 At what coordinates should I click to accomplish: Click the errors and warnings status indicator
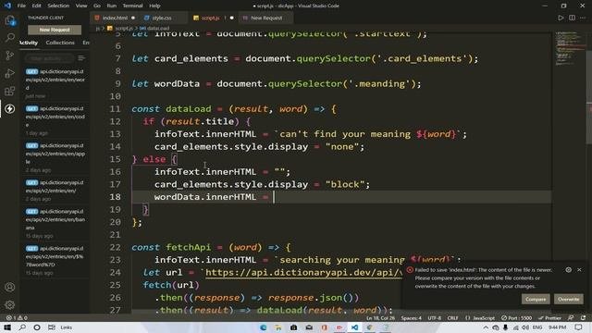tap(18, 318)
